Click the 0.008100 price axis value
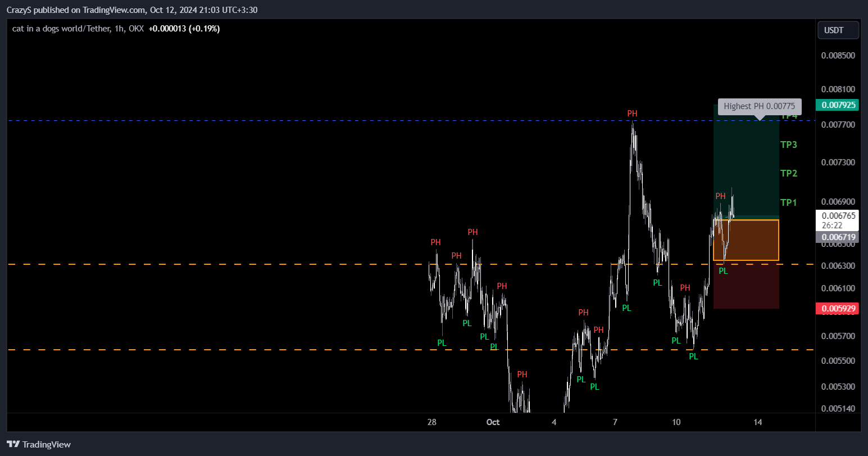The height and width of the screenshot is (456, 868). (x=838, y=89)
